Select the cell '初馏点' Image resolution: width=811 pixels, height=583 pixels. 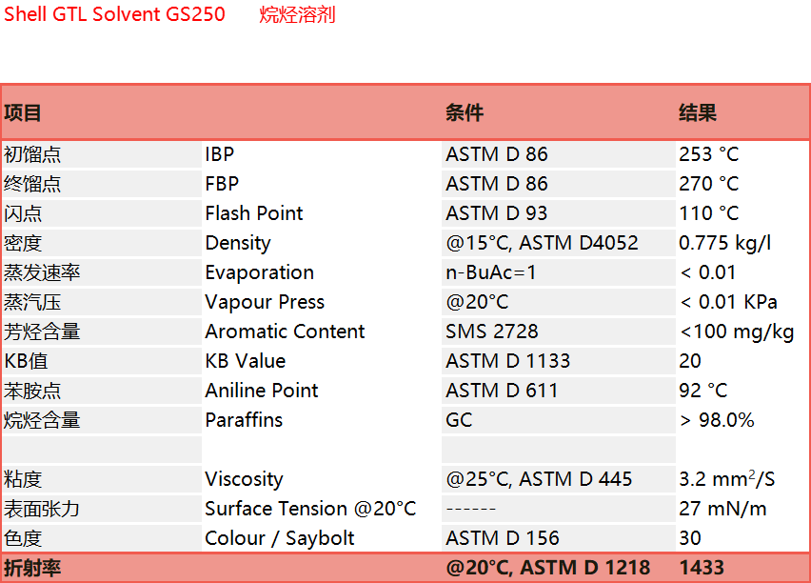coord(32,154)
